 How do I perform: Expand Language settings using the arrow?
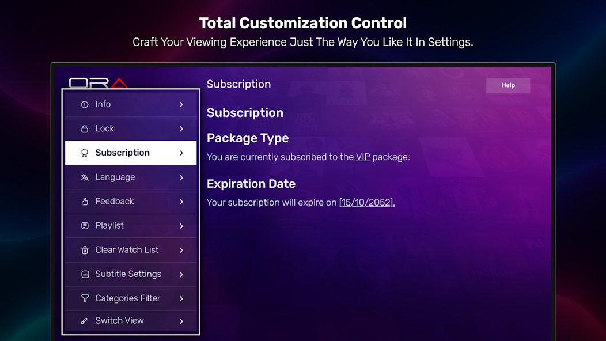183,177
